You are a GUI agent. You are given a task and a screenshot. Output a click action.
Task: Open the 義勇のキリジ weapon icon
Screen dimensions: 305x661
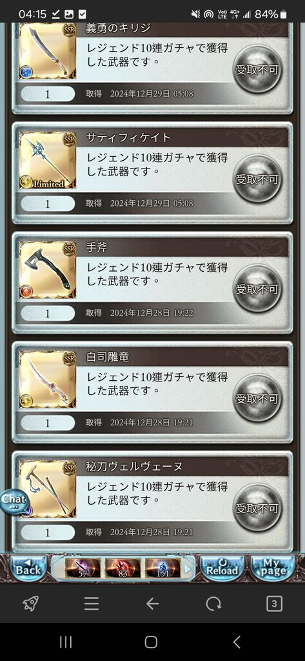pos(48,51)
